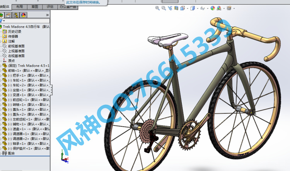Select the 前齿轮<1> component
The width and height of the screenshot is (290, 171).
(x=29, y=100)
